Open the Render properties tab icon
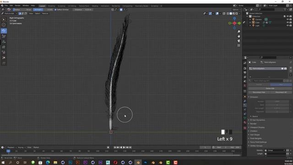Screen dimensions: 293x165 [245, 68]
